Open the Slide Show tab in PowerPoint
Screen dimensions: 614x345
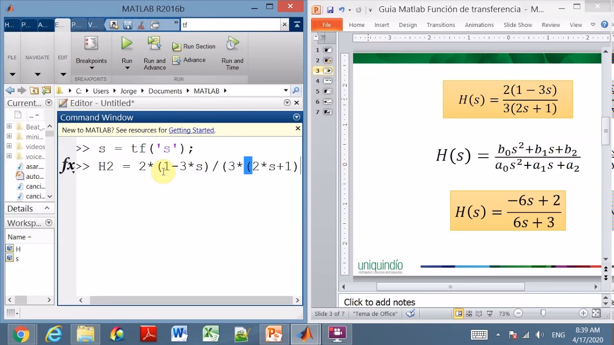click(x=518, y=25)
